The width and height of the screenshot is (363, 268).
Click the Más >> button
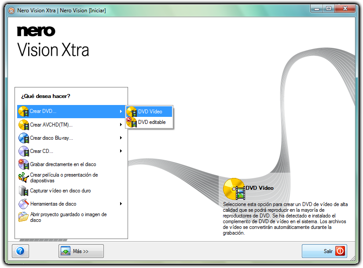coord(81,251)
